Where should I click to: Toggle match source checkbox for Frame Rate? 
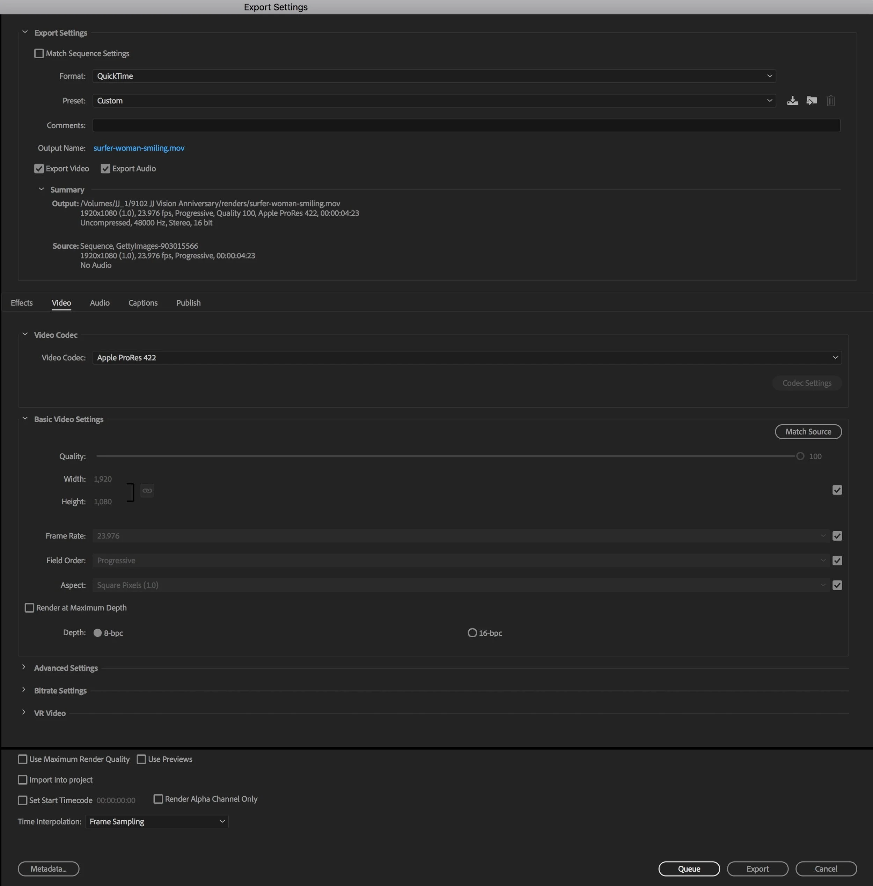(837, 536)
